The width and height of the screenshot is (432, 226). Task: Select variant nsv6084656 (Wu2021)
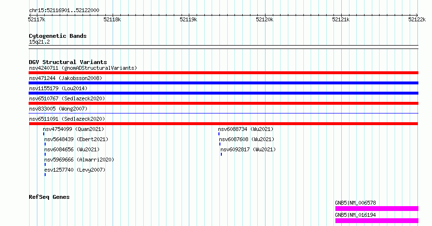tap(72, 149)
